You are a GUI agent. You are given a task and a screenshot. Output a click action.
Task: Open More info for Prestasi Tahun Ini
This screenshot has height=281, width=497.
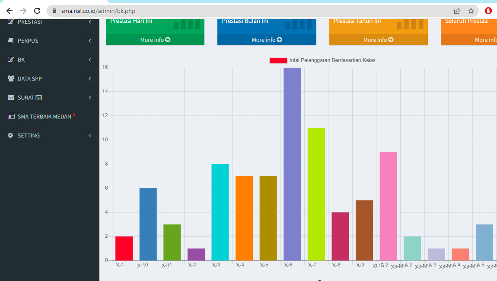coord(378,40)
